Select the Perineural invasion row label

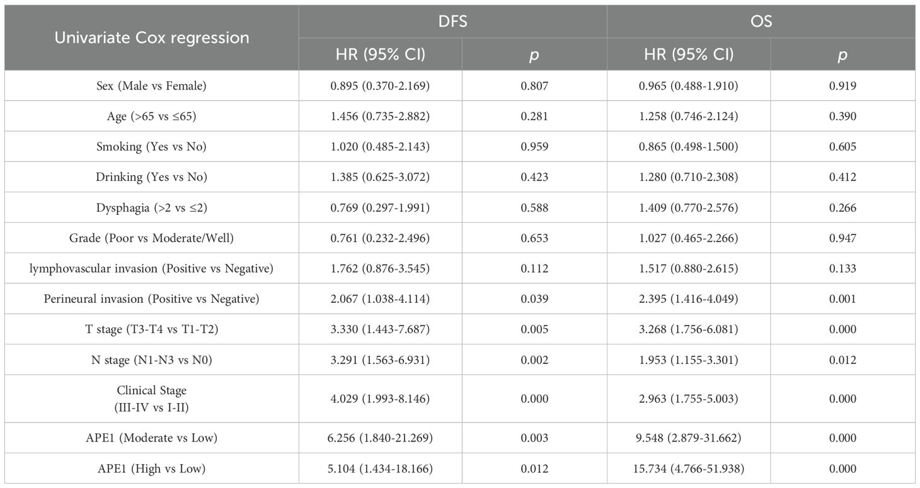[x=151, y=299]
